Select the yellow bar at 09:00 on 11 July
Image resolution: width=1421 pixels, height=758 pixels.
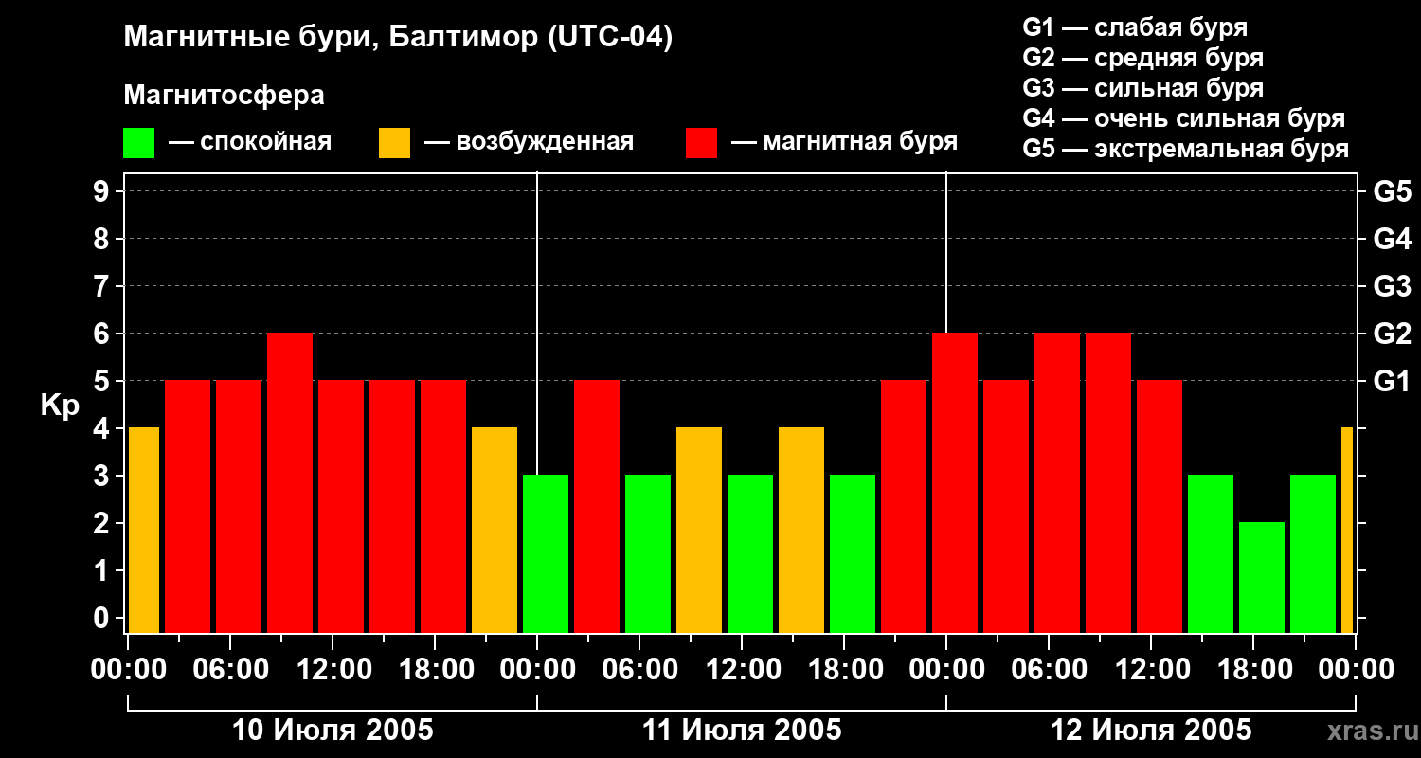tap(699, 531)
